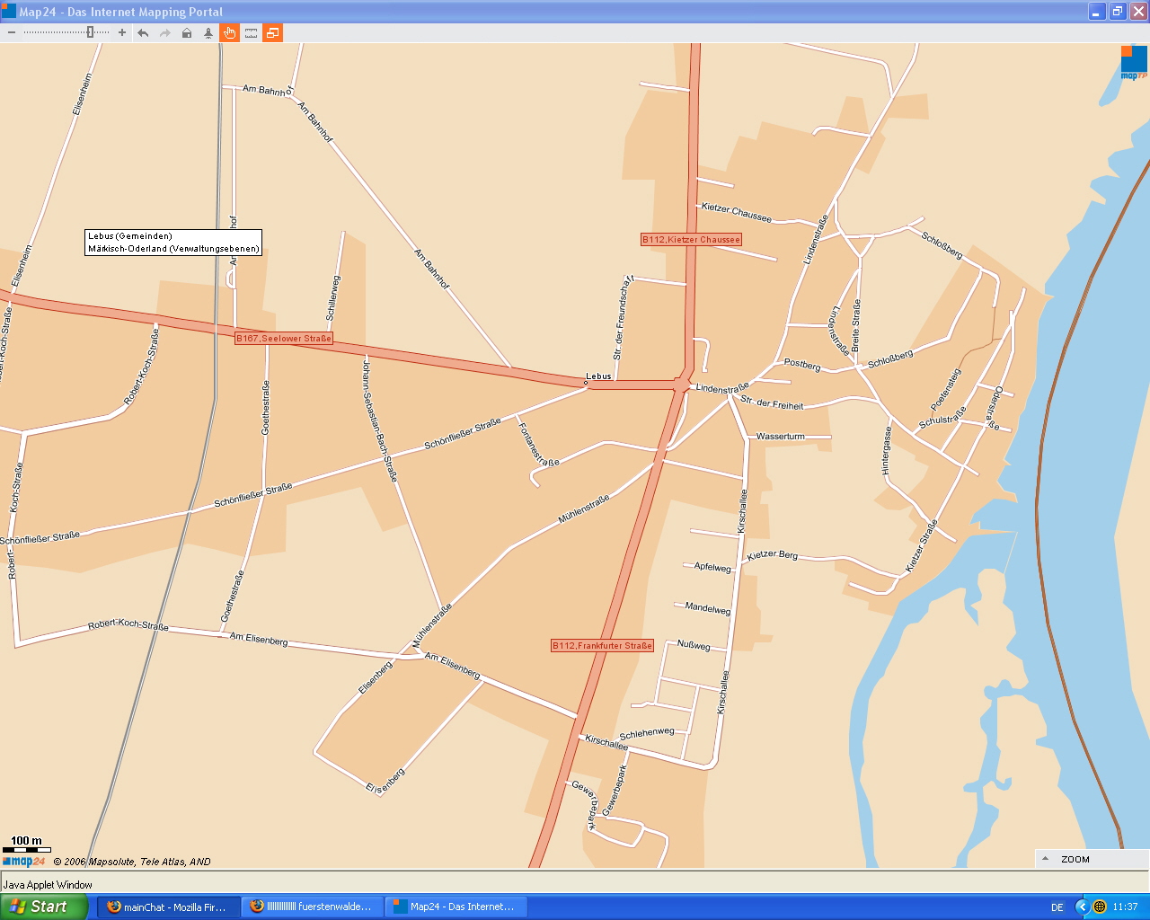Click the Str. der Freiheit label
The height and width of the screenshot is (920, 1150).
click(x=772, y=402)
